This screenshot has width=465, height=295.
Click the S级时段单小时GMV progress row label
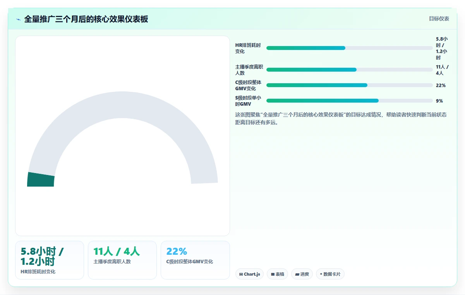tap(249, 101)
